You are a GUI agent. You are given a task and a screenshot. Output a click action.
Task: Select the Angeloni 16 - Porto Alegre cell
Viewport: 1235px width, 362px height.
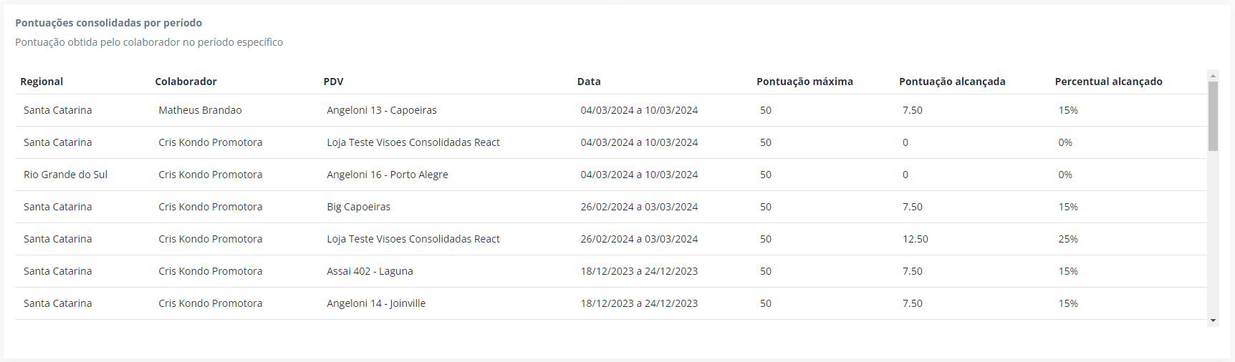tap(388, 175)
